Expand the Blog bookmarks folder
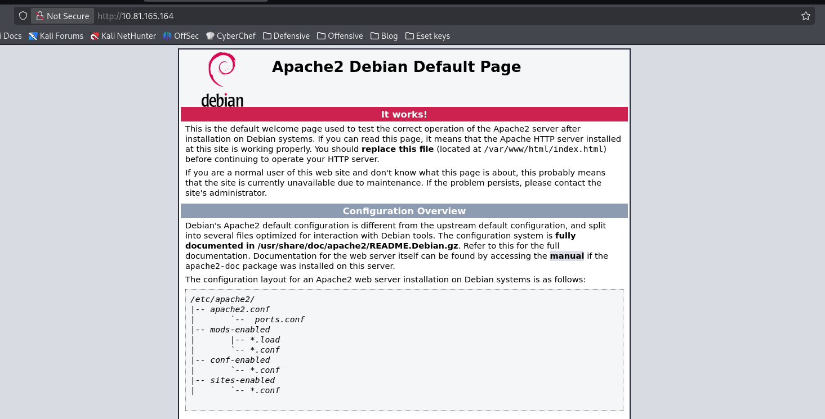 coord(384,36)
